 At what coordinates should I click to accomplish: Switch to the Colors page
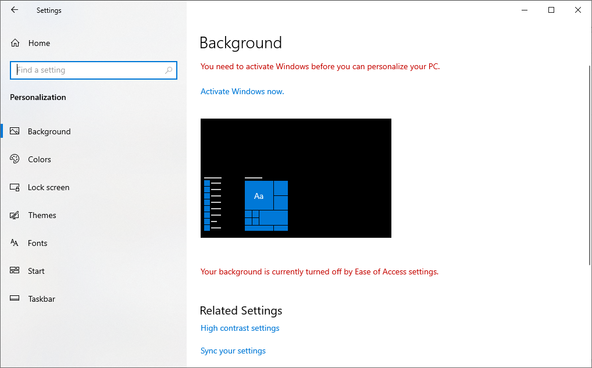(39, 159)
